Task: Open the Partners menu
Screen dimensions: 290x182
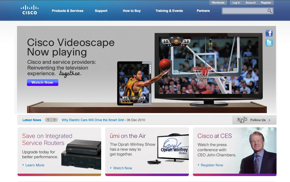Action: click(x=203, y=11)
